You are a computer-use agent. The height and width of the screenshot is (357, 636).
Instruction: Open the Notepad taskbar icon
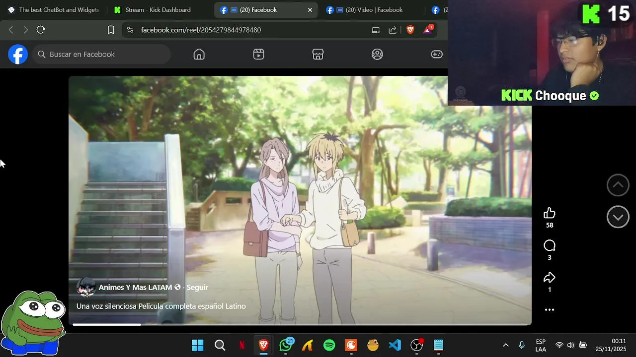pos(439,345)
